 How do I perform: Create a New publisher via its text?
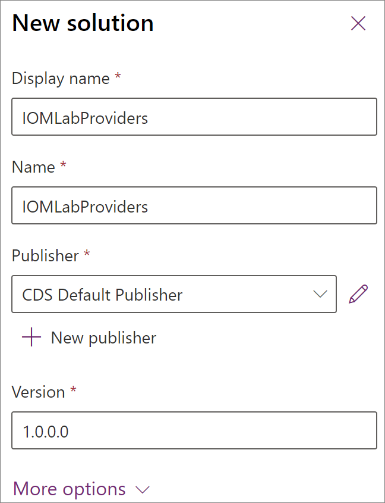[x=103, y=338]
